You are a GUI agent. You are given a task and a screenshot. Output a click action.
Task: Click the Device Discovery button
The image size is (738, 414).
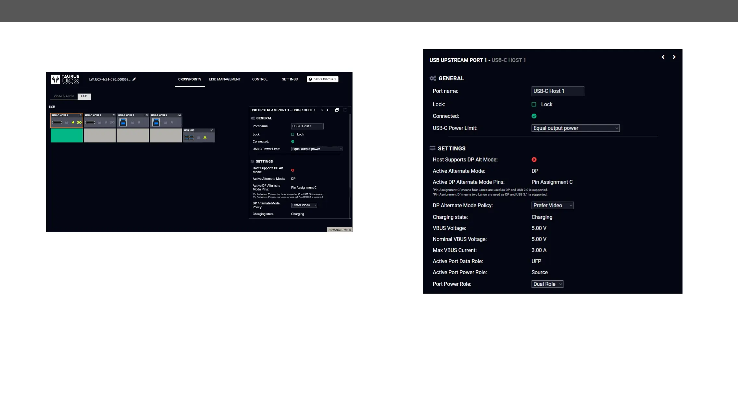point(322,79)
